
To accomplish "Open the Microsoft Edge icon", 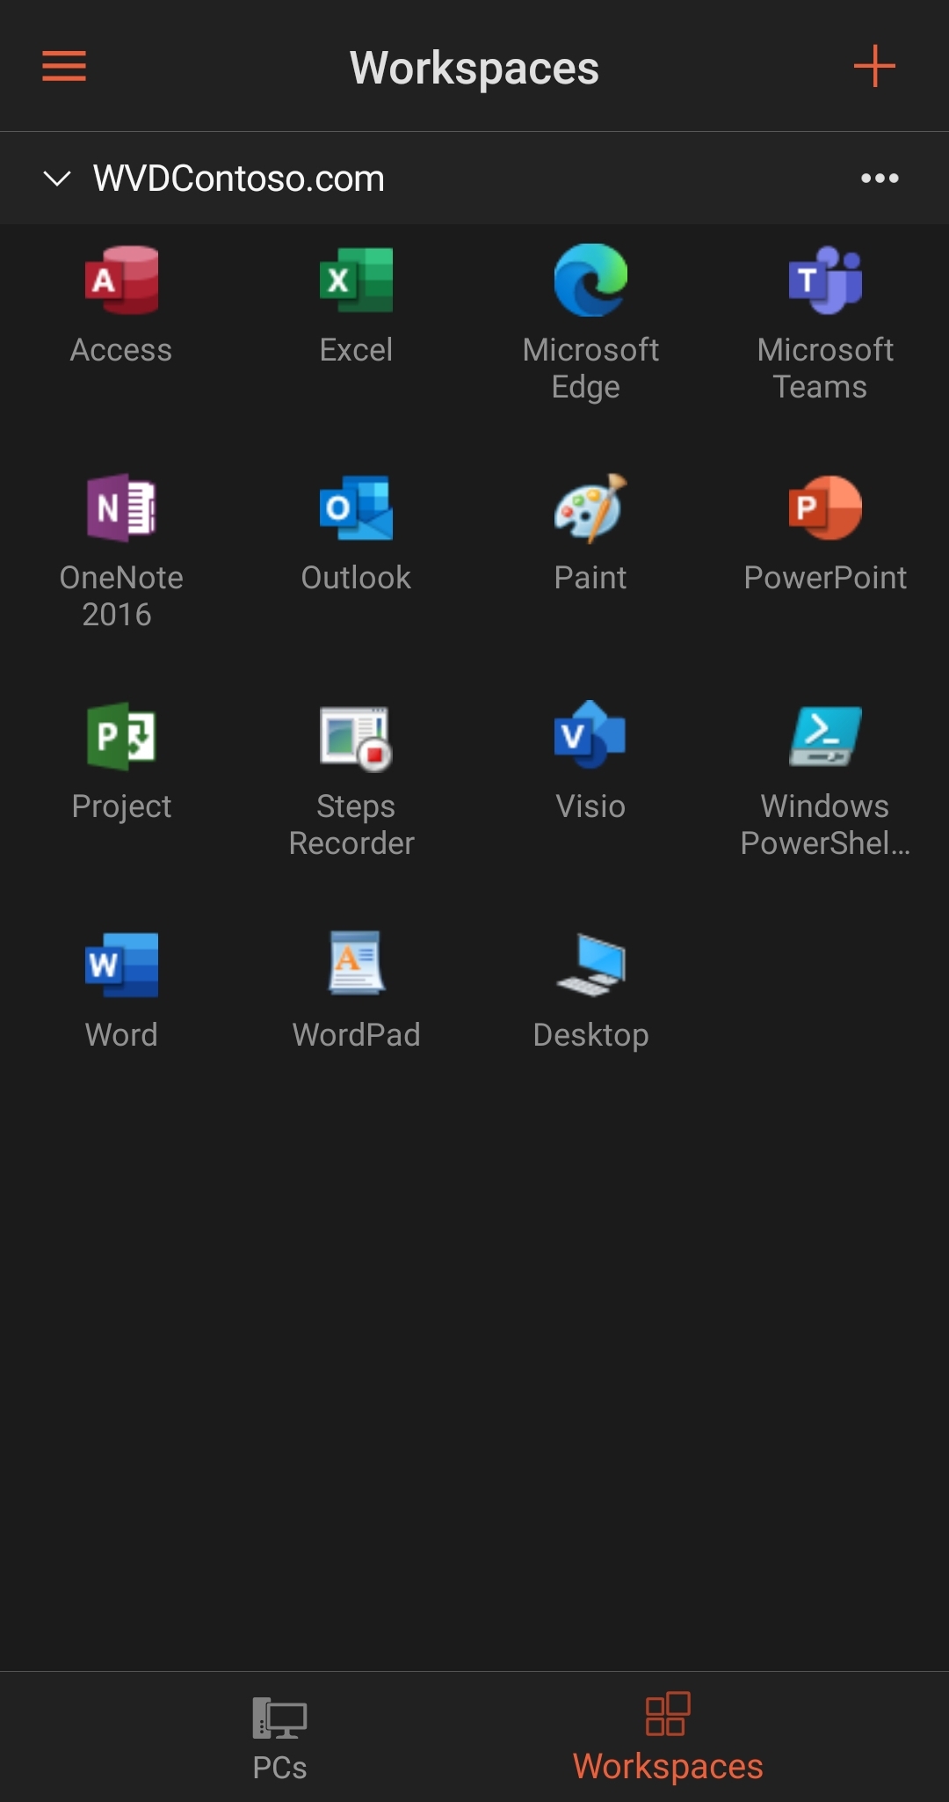I will [x=590, y=281].
